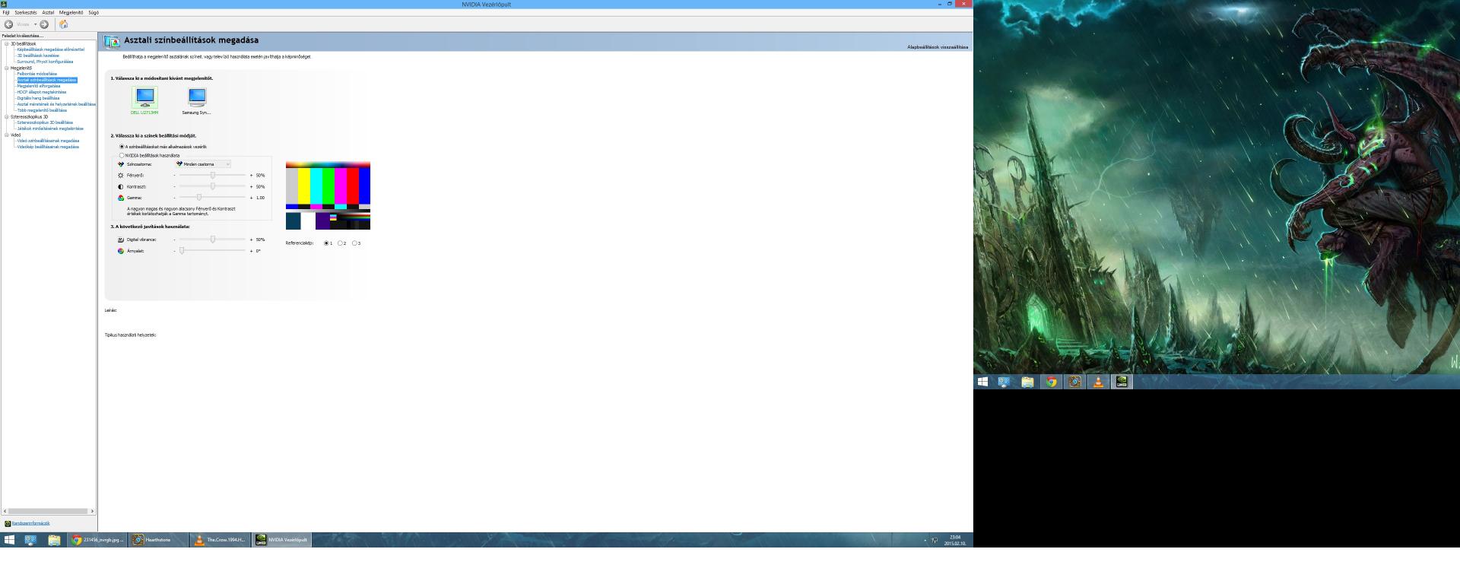Open 'Megjelenítő elforgatása' tree item
Image resolution: width=1460 pixels, height=584 pixels.
[x=39, y=86]
